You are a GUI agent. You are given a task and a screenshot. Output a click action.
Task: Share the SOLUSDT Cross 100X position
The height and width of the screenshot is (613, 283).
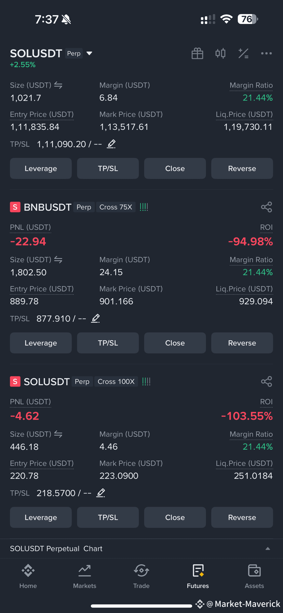pos(266,381)
